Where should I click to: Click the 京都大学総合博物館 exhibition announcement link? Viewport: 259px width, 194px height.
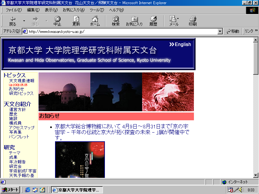(x=122, y=132)
